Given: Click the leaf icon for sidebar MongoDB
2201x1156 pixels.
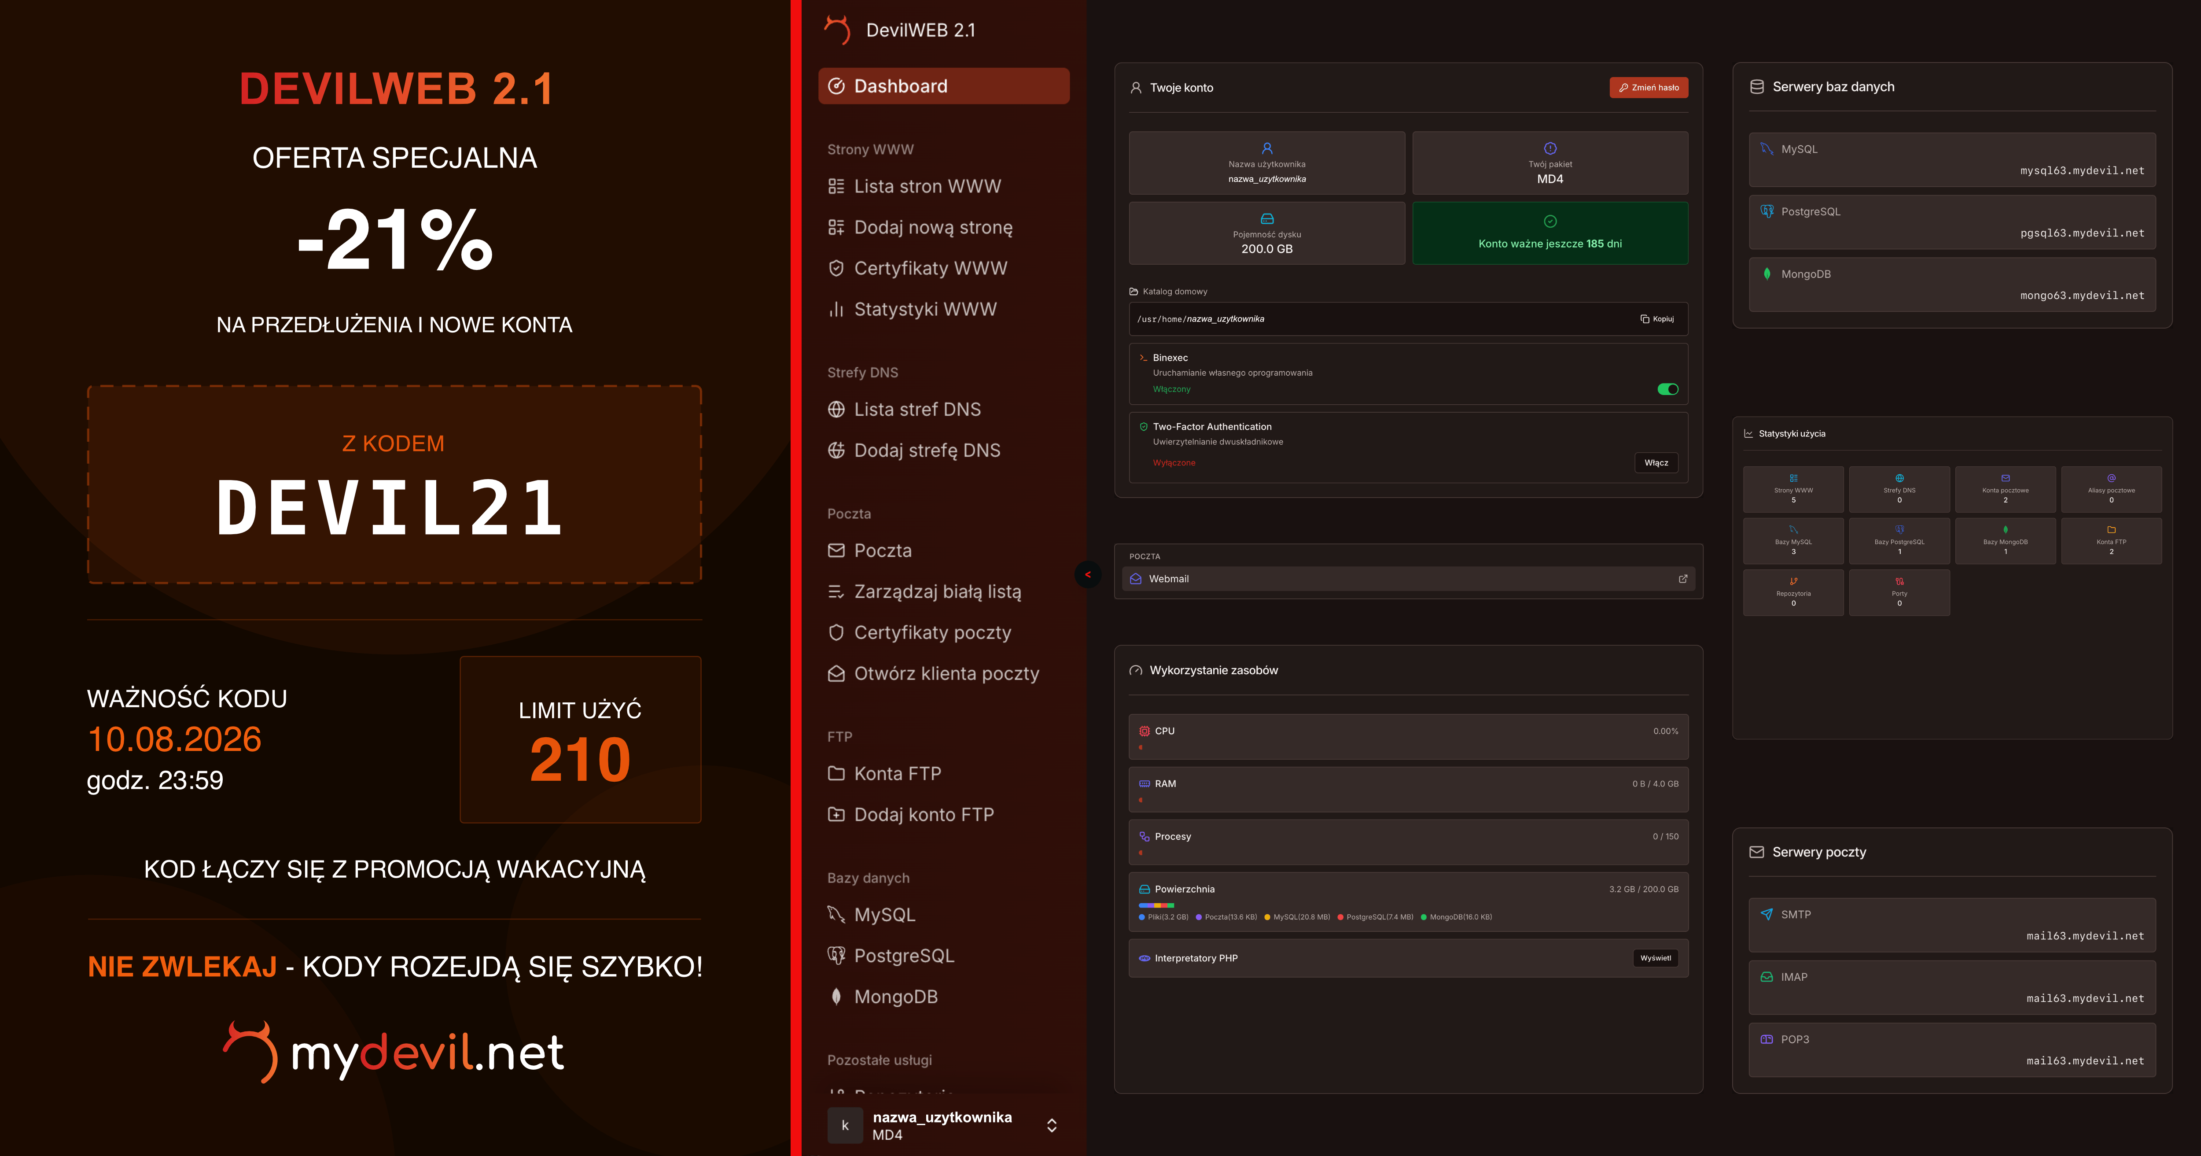Looking at the screenshot, I should pos(836,997).
